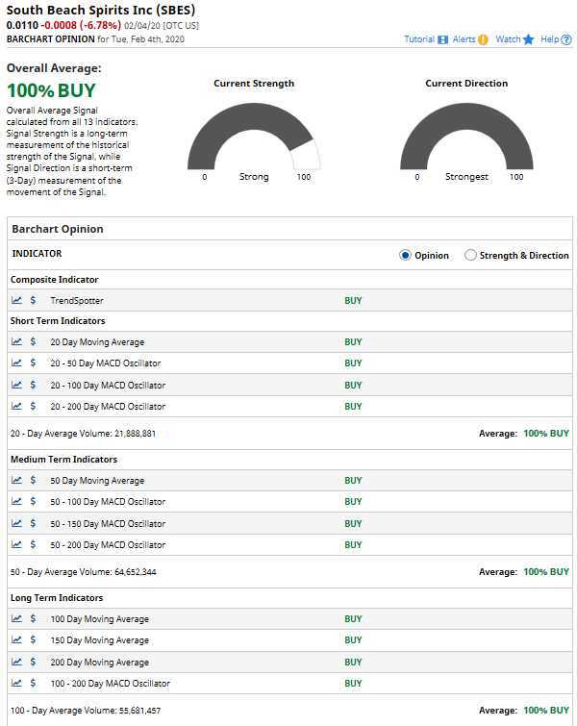The height and width of the screenshot is (726, 577).
Task: Click the TrendSpotter indicator name
Action: [77, 300]
